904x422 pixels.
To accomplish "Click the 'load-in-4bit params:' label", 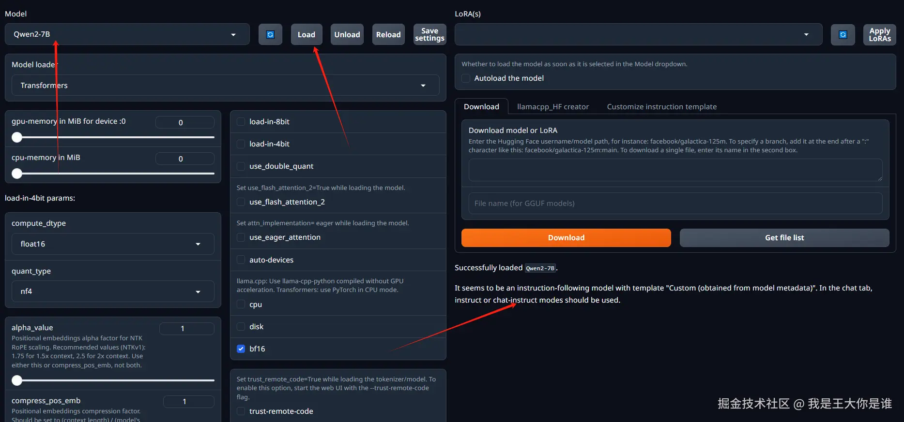I will [x=40, y=198].
